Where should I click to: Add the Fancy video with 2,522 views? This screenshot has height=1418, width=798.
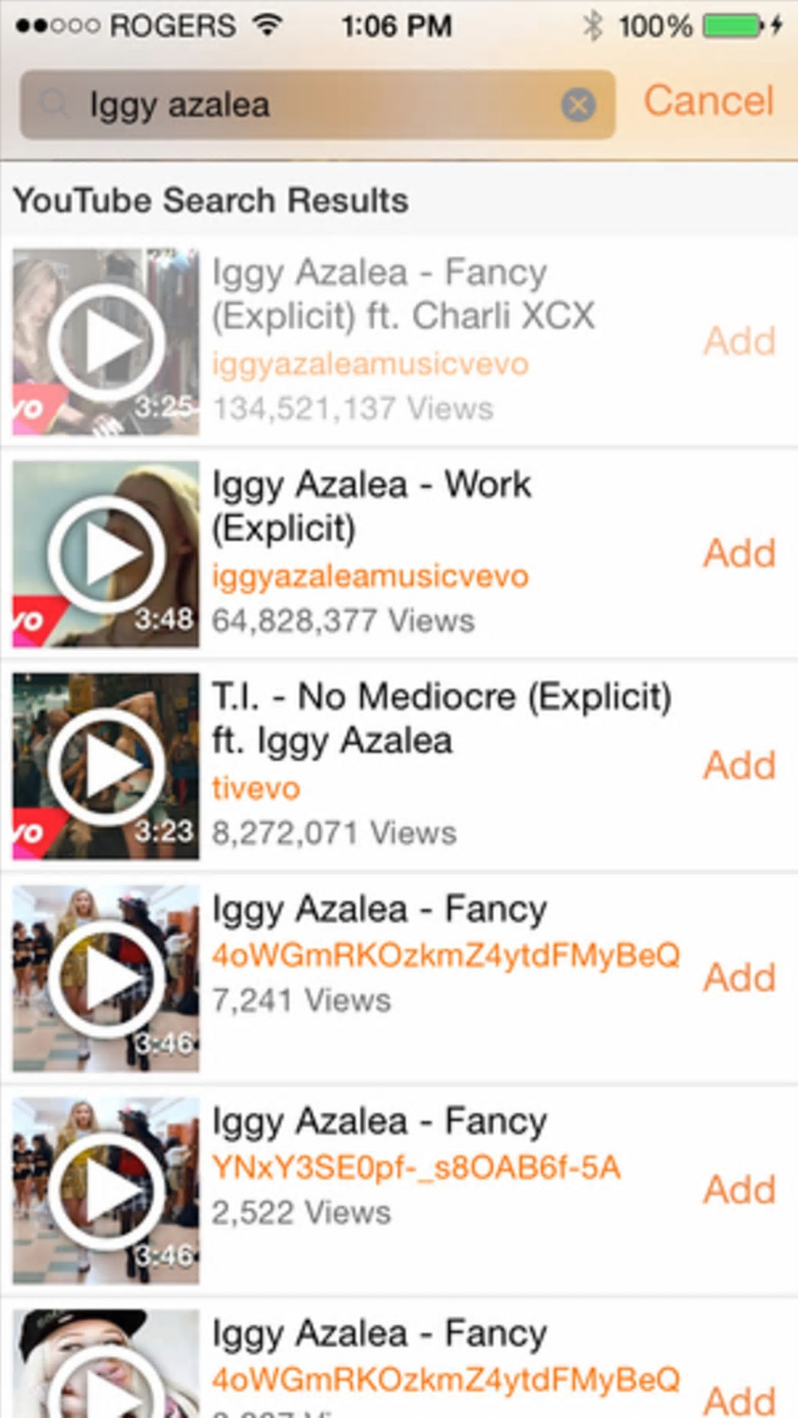click(739, 1190)
